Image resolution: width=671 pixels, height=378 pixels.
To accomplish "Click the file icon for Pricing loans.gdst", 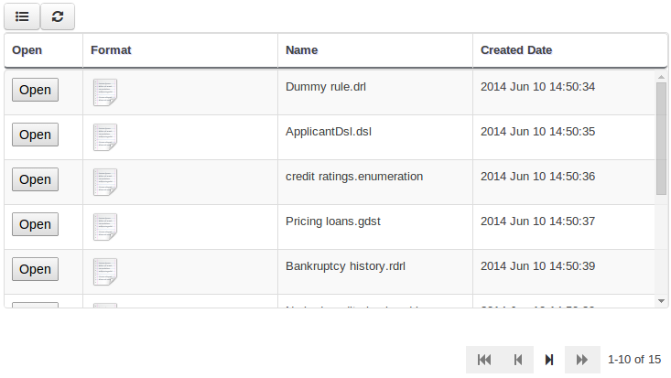I will tap(105, 227).
